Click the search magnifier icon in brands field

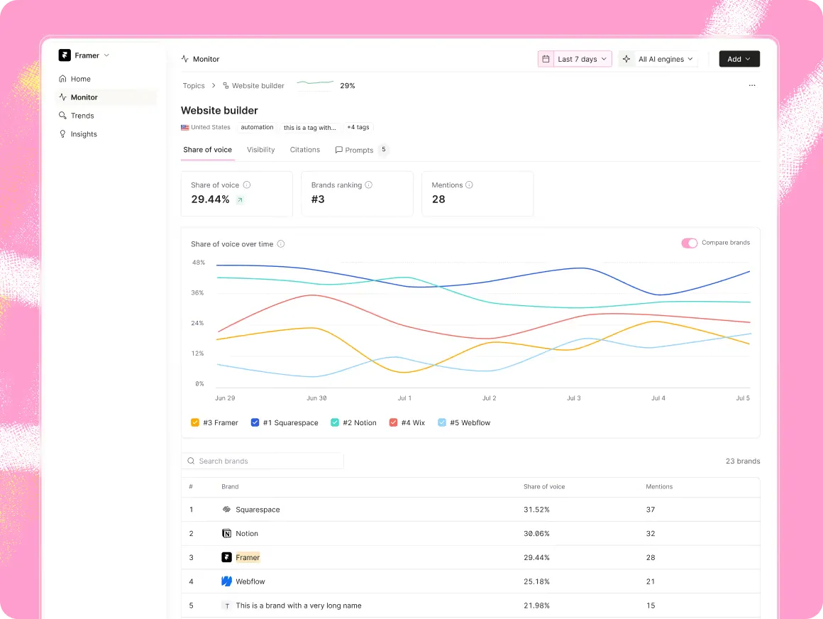pos(191,461)
